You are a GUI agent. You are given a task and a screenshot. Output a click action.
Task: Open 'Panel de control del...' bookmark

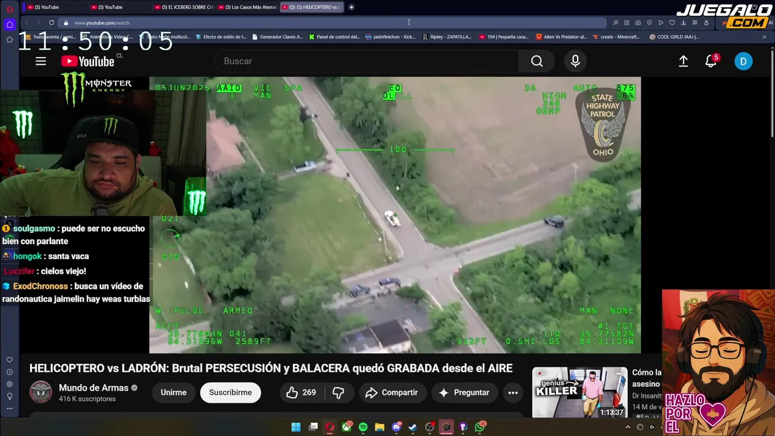tap(334, 37)
